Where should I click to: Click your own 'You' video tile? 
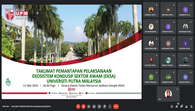pos(168,94)
